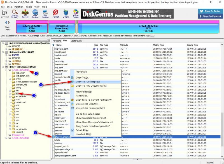Select the etc.defaults folder in tree
Image resolution: width=224 pixels, height=164 pixels.
[21, 96]
